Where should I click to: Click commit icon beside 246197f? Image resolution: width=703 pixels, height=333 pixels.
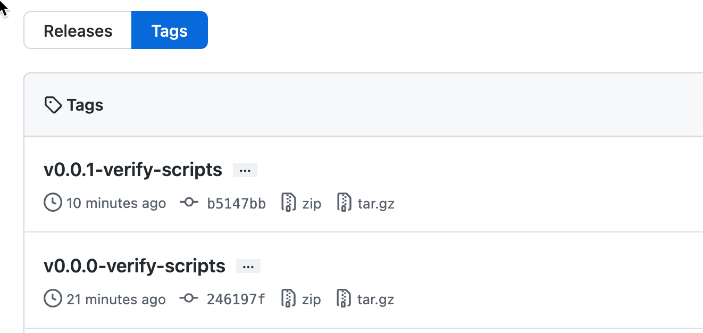tap(188, 298)
